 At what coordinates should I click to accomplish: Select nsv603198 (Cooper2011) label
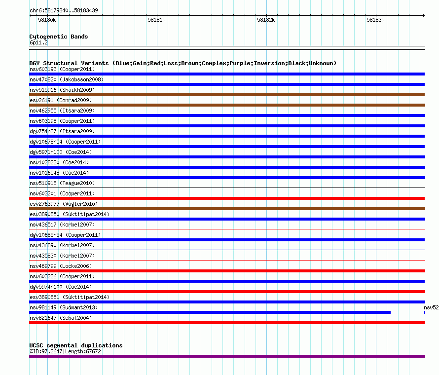click(x=62, y=121)
